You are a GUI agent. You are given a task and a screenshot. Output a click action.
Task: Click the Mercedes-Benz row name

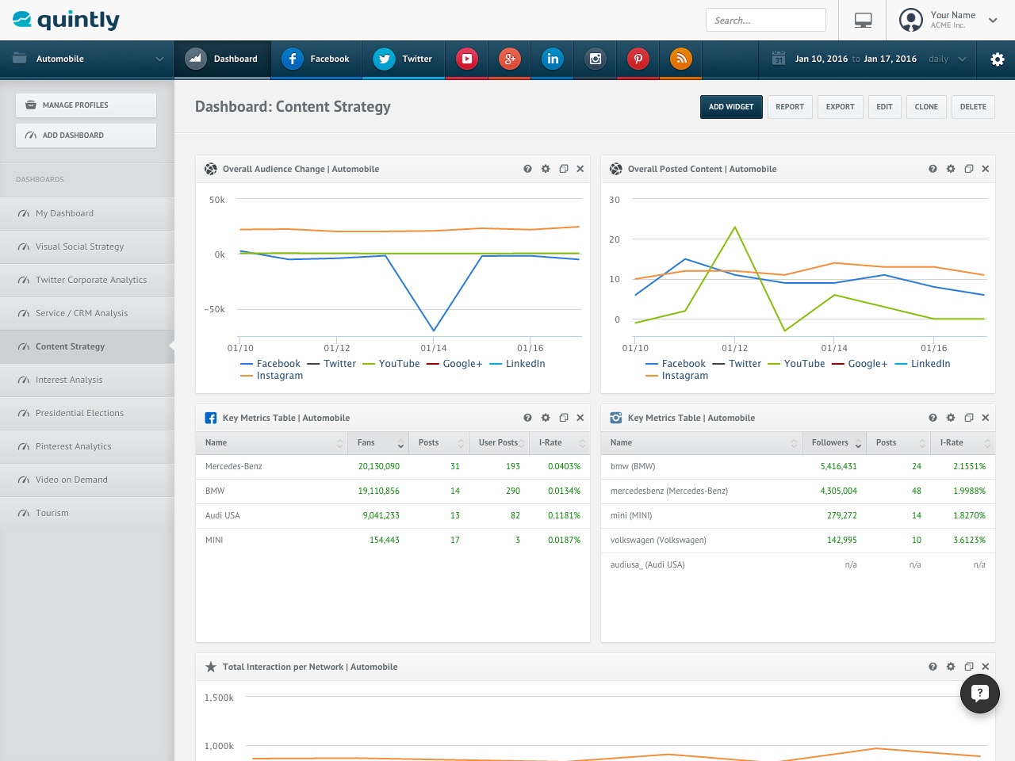point(234,466)
